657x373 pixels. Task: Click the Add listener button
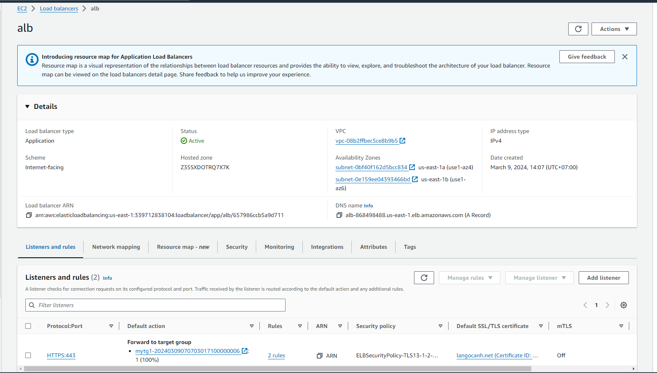(603, 278)
